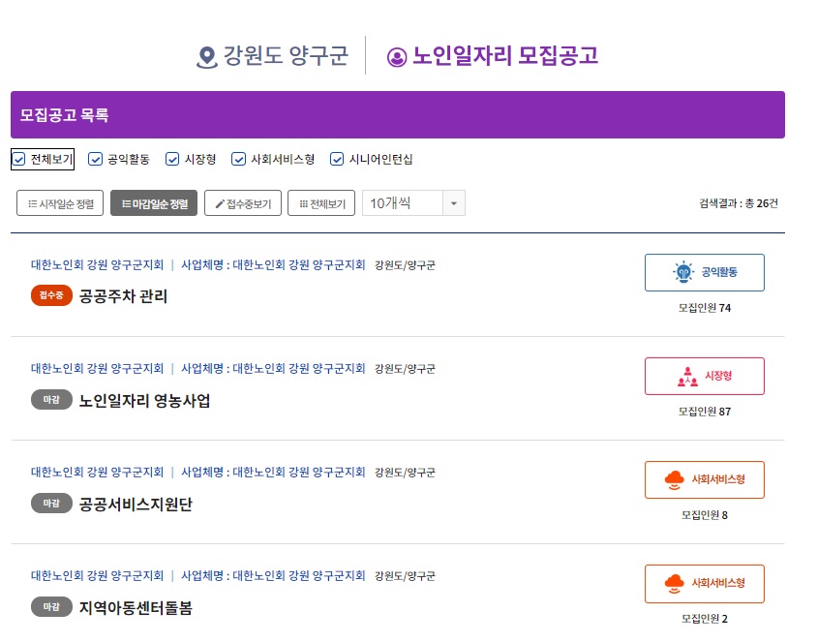Sort listings with 마감일순 정렬 button
The height and width of the screenshot is (643, 818).
coord(154,203)
